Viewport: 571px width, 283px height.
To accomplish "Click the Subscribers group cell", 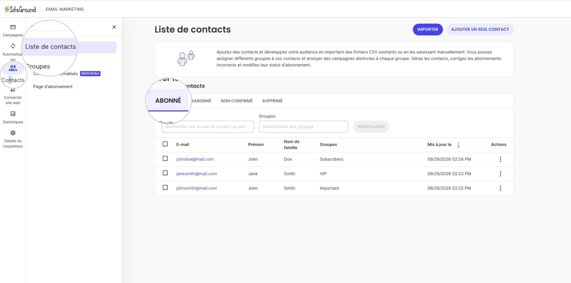I will click(x=332, y=159).
